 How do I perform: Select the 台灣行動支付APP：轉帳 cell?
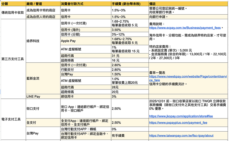tap(86, 129)
